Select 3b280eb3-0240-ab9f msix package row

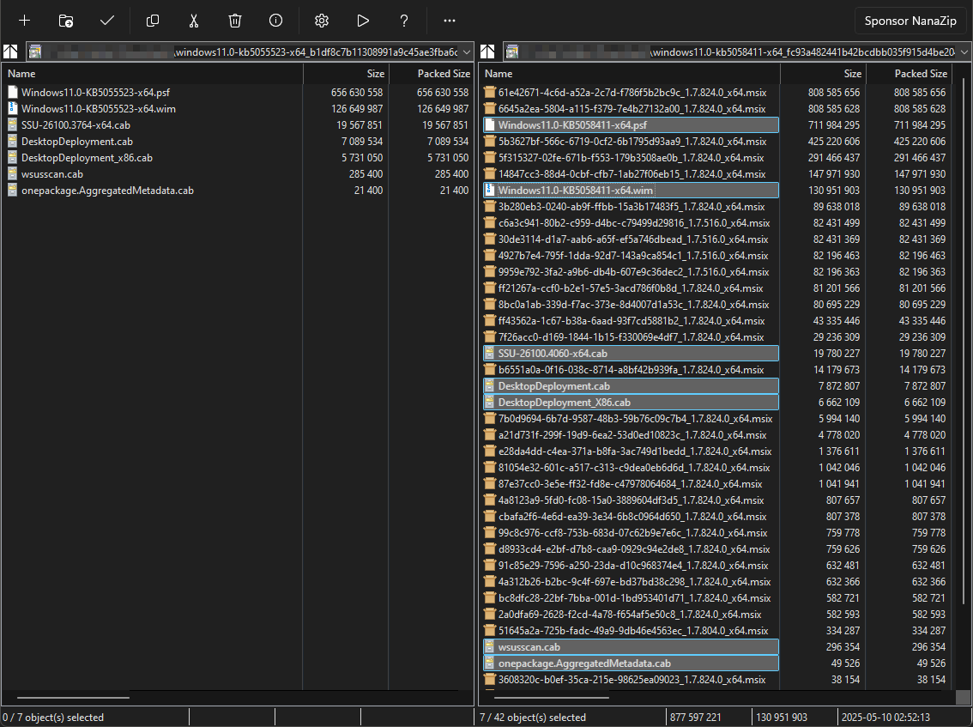tap(716, 207)
